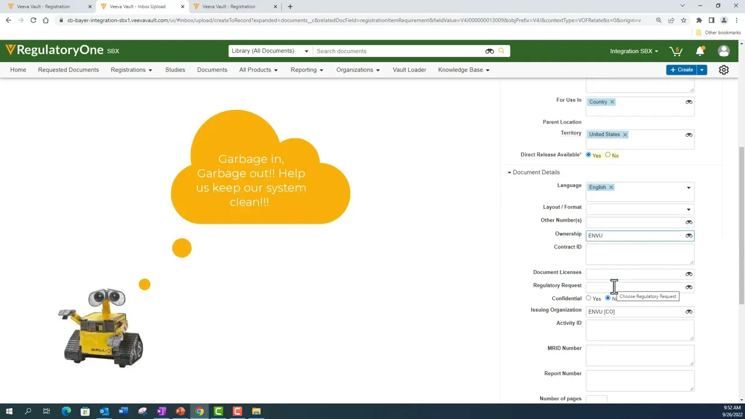Open the Chrome three-dot menu

[x=736, y=20]
